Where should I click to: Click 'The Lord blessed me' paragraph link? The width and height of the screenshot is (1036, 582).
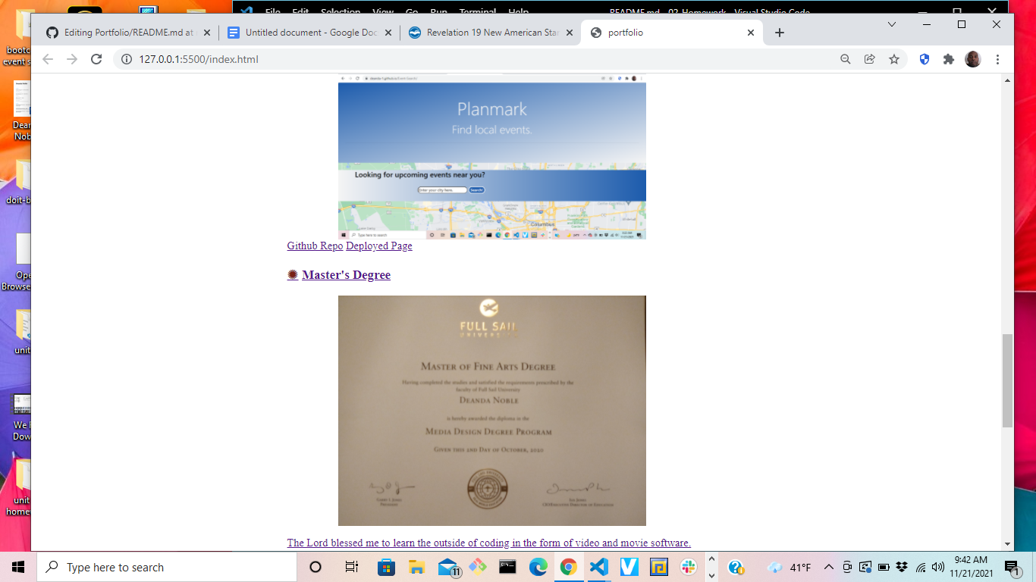pos(488,543)
